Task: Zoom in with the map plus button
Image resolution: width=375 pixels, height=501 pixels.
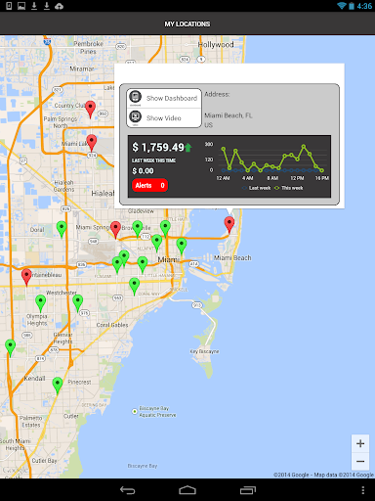Action: click(360, 443)
